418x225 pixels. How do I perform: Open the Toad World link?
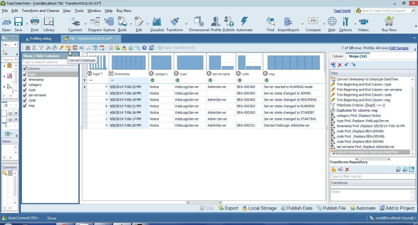(342, 11)
